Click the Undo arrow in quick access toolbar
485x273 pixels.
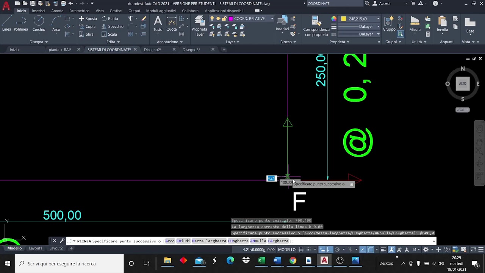click(70, 3)
